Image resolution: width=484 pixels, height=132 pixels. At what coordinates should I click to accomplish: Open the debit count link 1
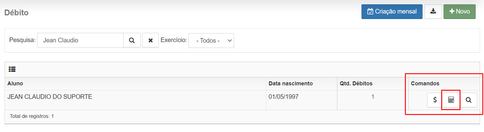point(373,97)
